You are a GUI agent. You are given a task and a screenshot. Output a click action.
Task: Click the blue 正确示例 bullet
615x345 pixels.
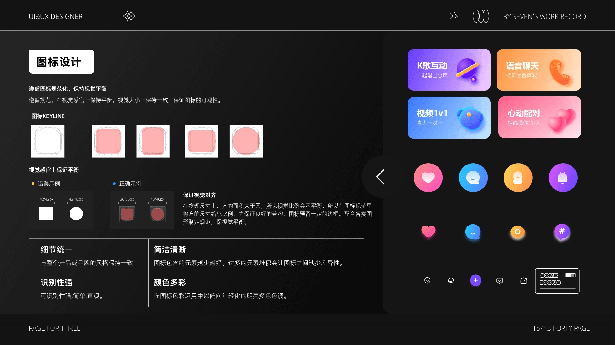click(114, 184)
